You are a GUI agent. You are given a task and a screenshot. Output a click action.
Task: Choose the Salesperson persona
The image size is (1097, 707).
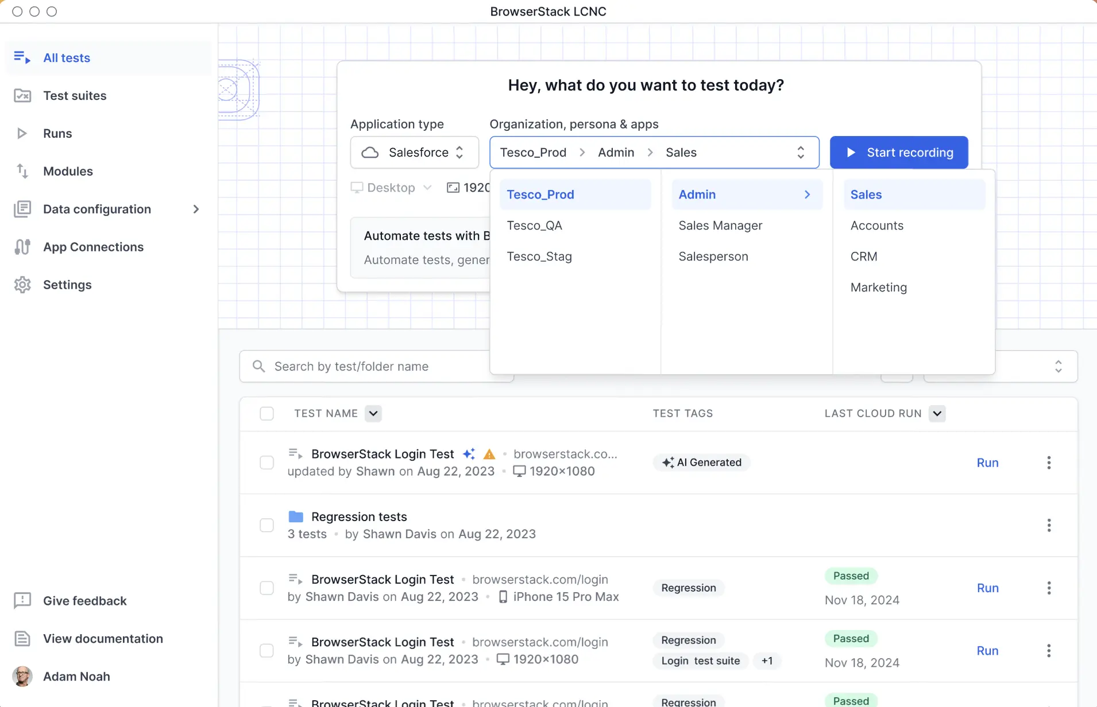(x=747, y=257)
